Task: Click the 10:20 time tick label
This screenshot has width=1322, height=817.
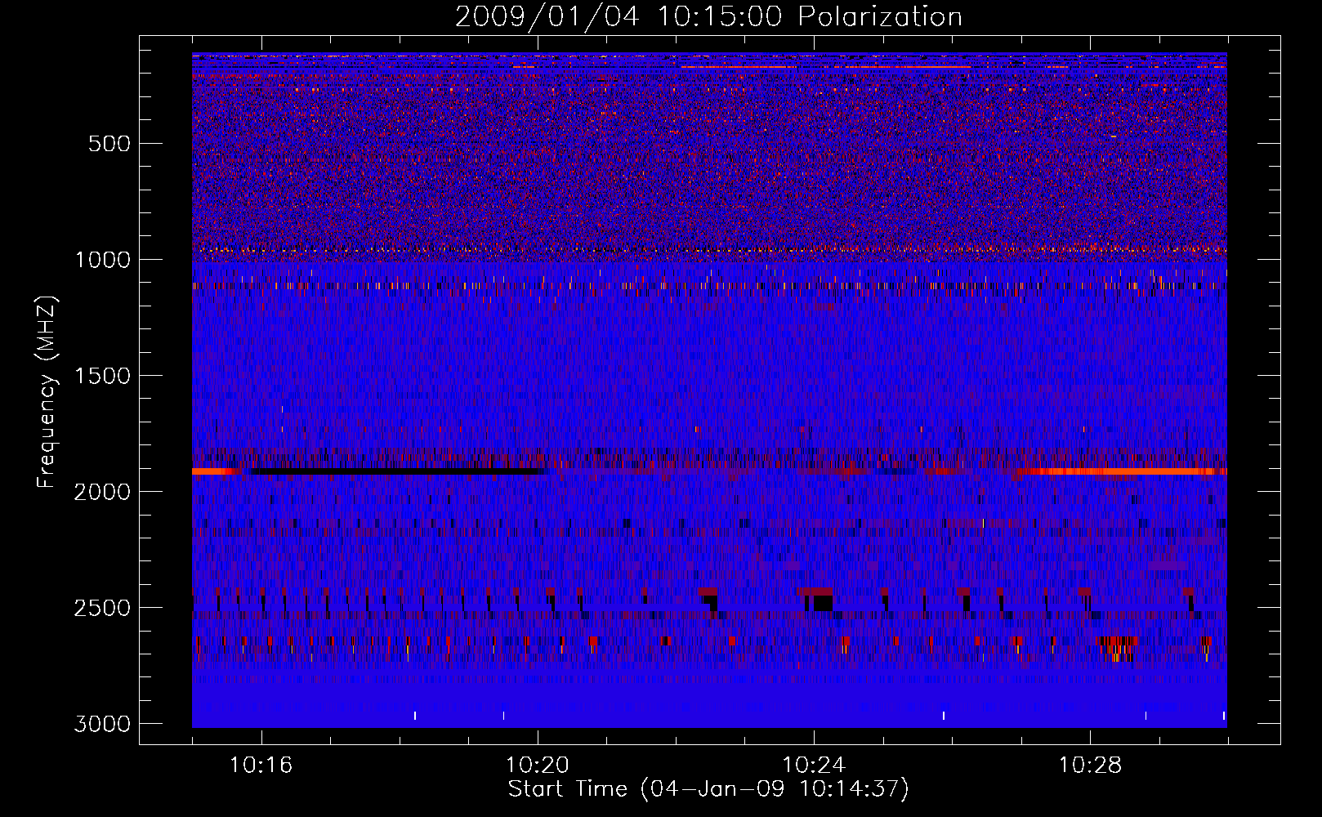Action: (538, 766)
